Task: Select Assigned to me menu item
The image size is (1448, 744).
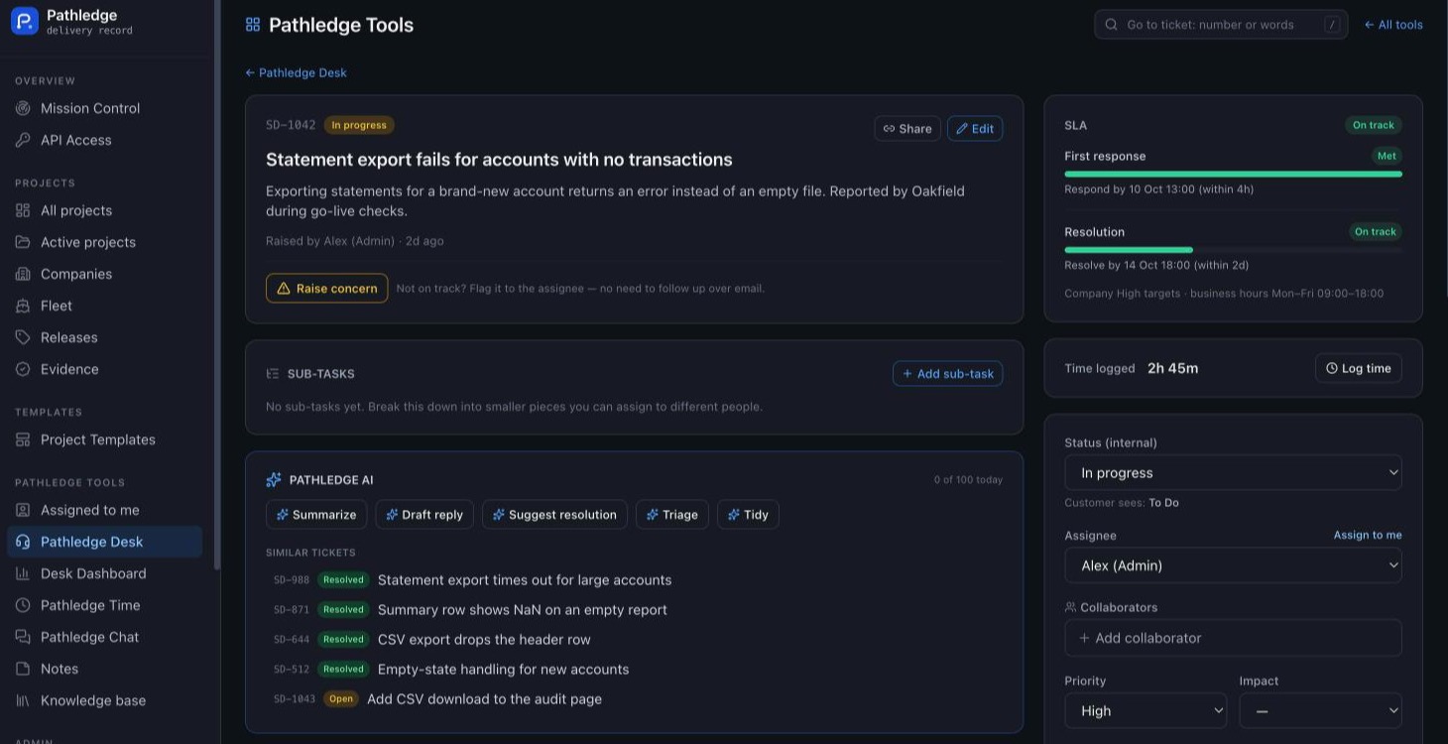Action: (x=104, y=510)
